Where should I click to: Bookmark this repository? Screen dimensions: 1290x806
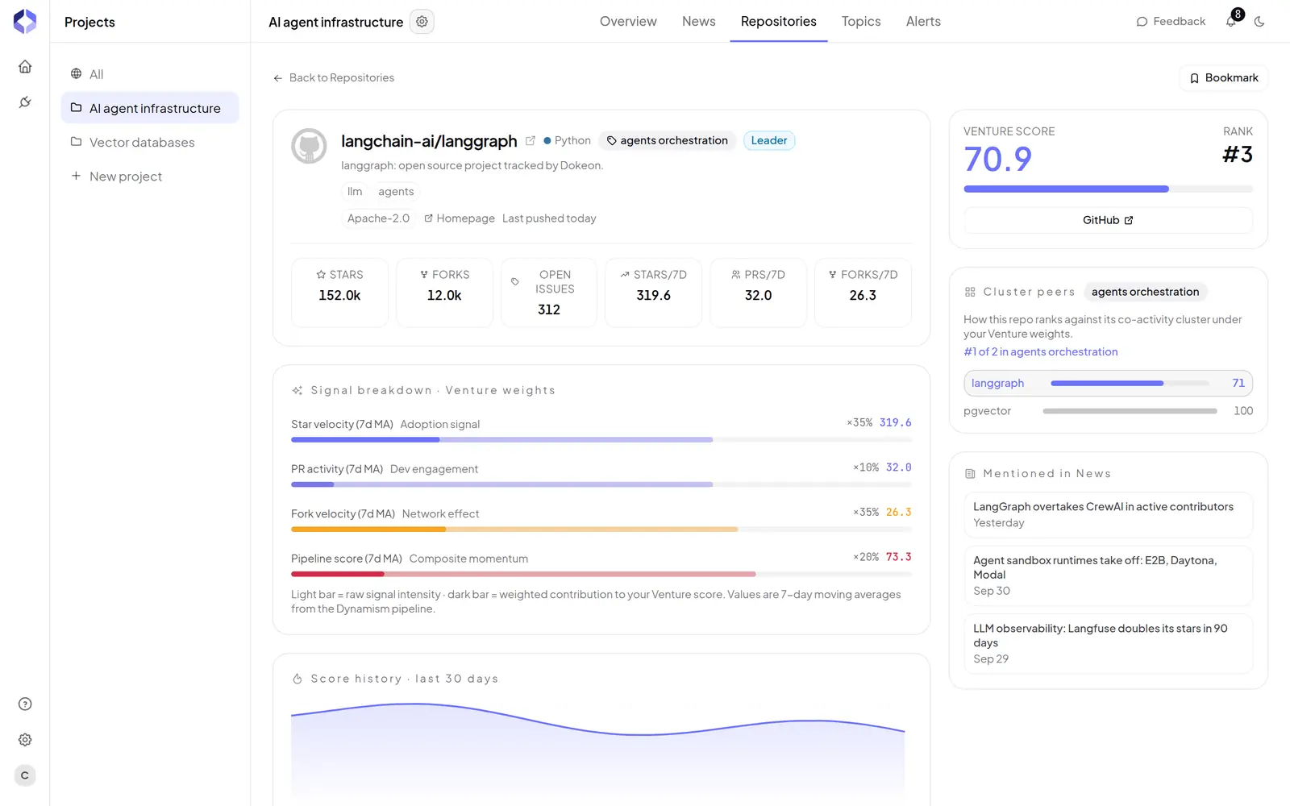(x=1224, y=78)
